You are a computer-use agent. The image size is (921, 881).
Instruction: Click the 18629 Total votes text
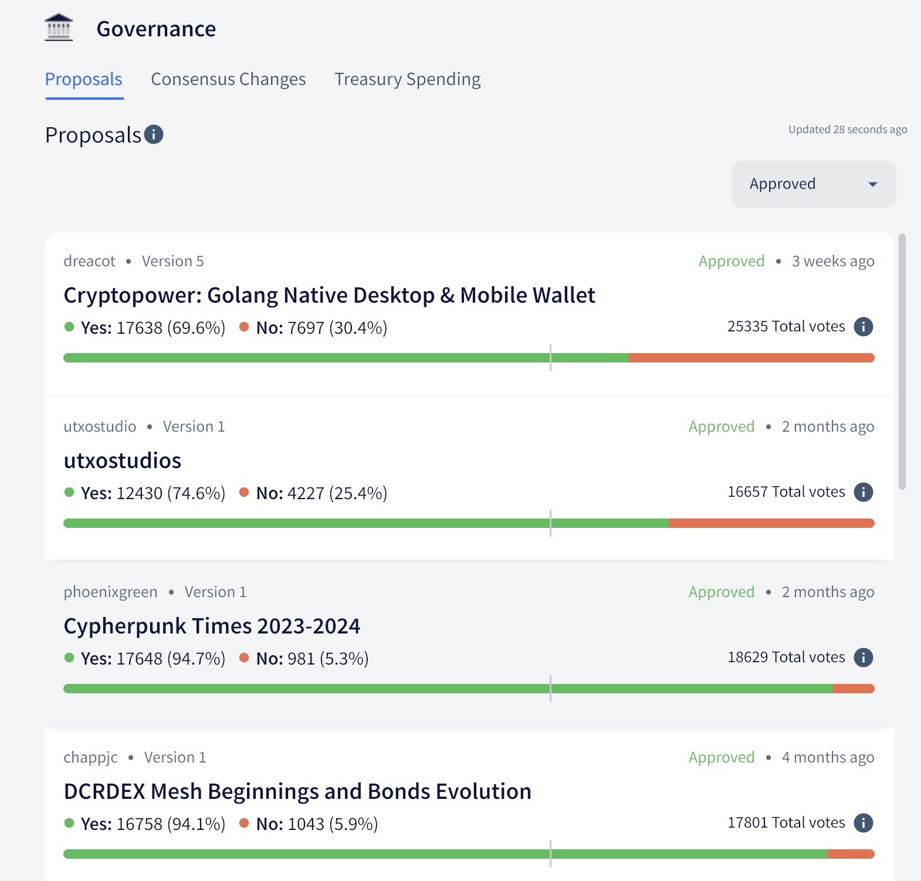(x=786, y=658)
